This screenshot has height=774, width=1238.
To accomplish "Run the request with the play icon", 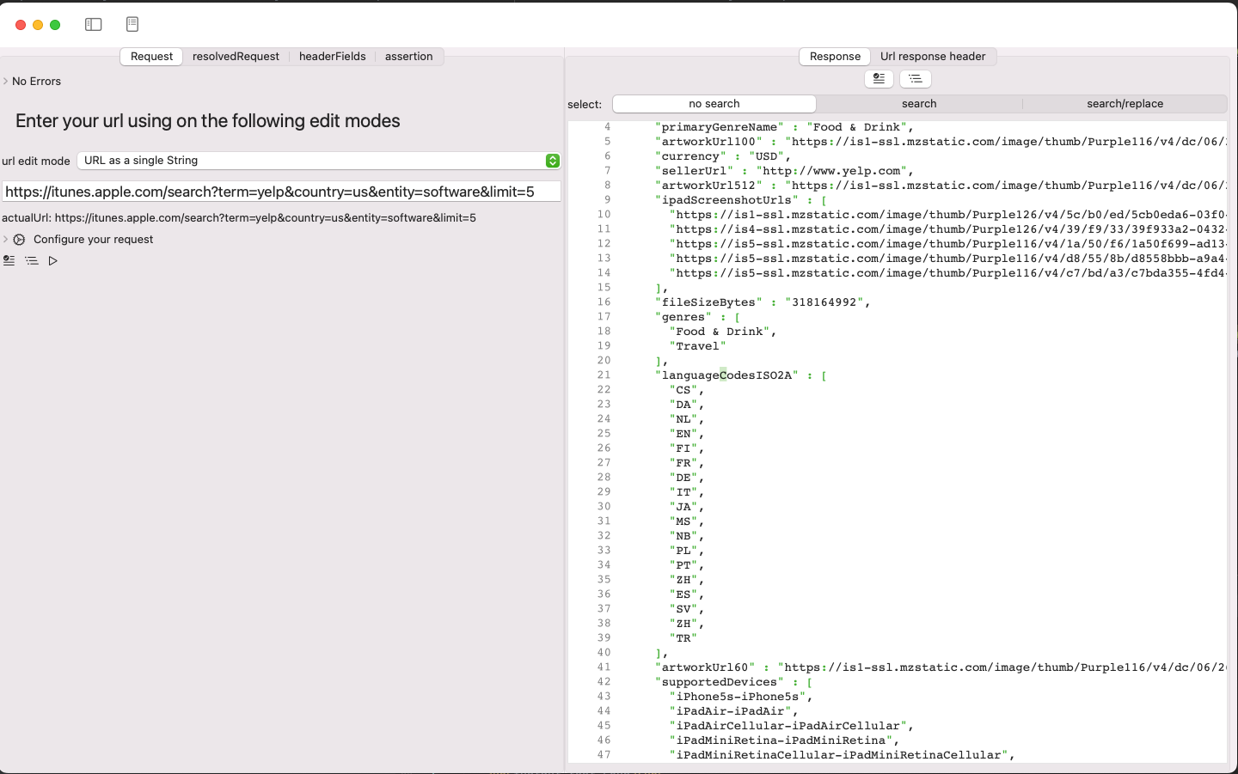I will [53, 260].
